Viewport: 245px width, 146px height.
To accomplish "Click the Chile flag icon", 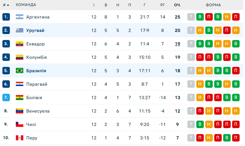I will pos(19,125).
